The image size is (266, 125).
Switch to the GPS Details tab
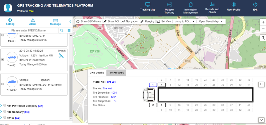coord(97,73)
